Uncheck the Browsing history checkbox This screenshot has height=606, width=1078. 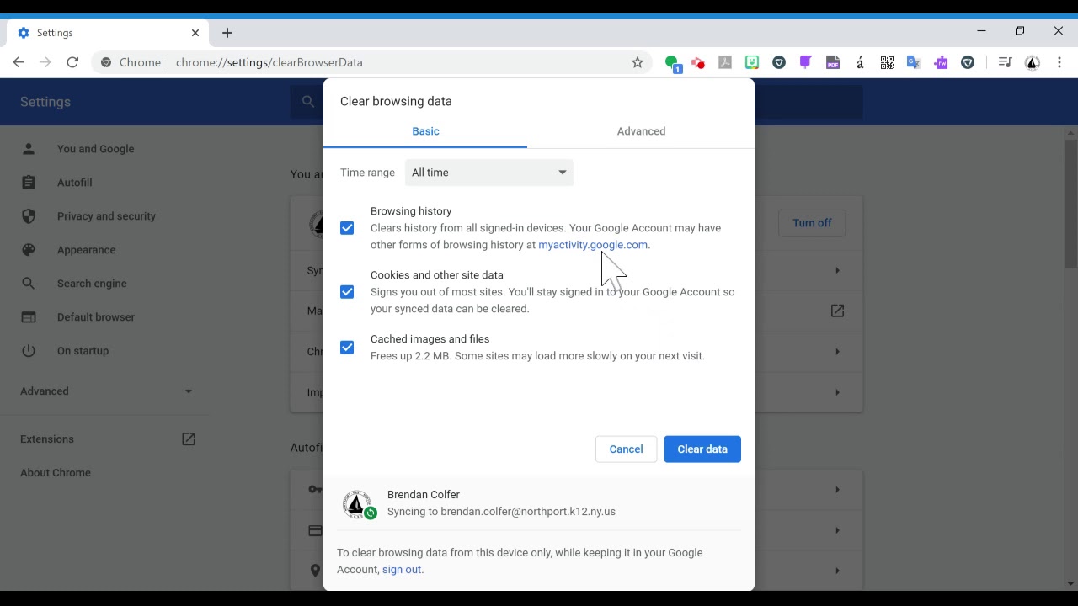pos(347,228)
